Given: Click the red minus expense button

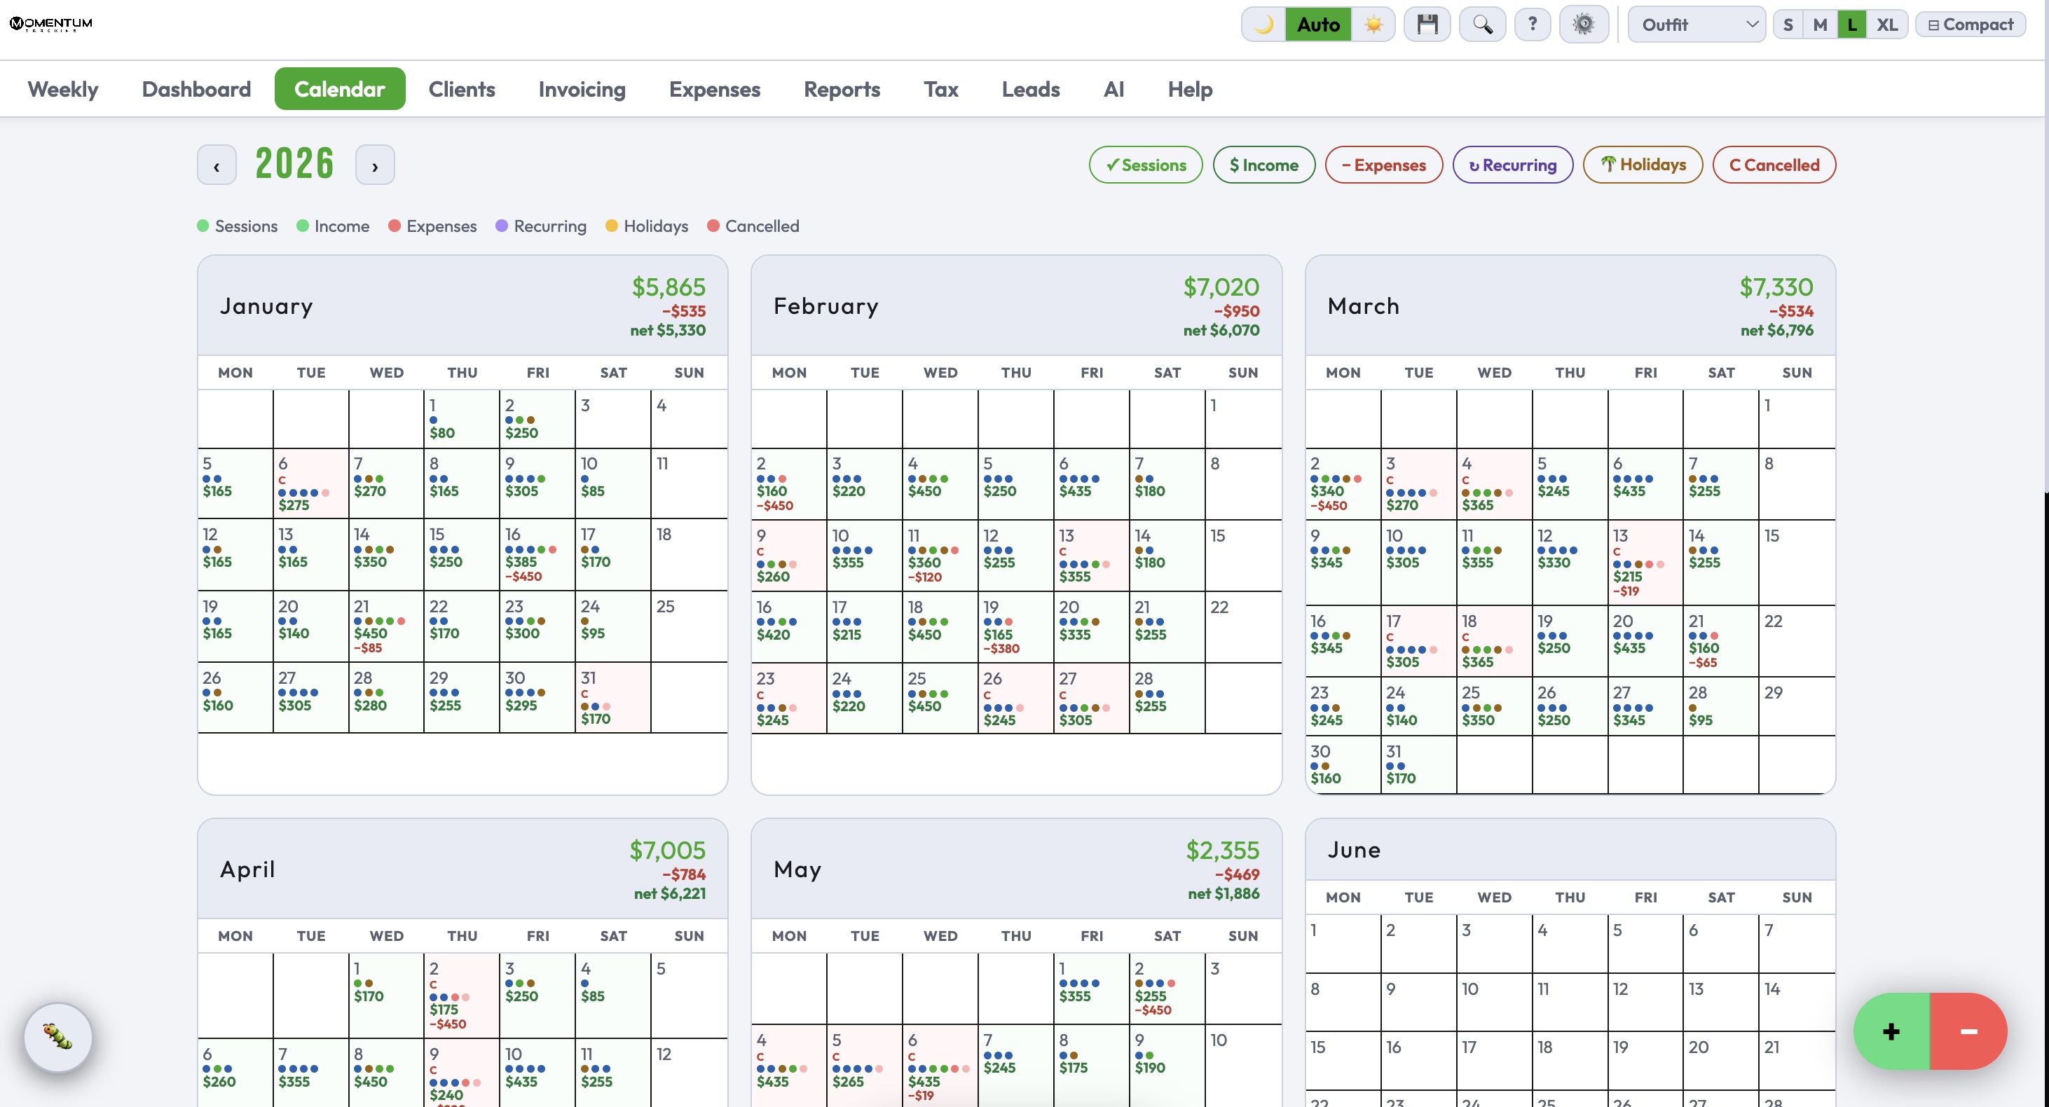Looking at the screenshot, I should (x=1968, y=1031).
